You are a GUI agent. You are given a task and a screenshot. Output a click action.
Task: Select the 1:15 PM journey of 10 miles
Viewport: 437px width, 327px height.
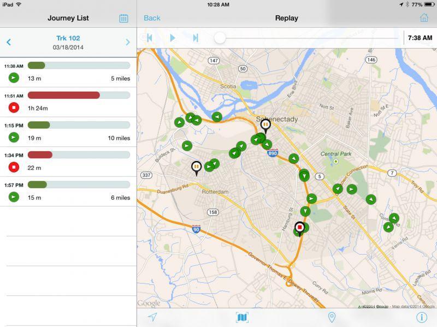(x=68, y=132)
